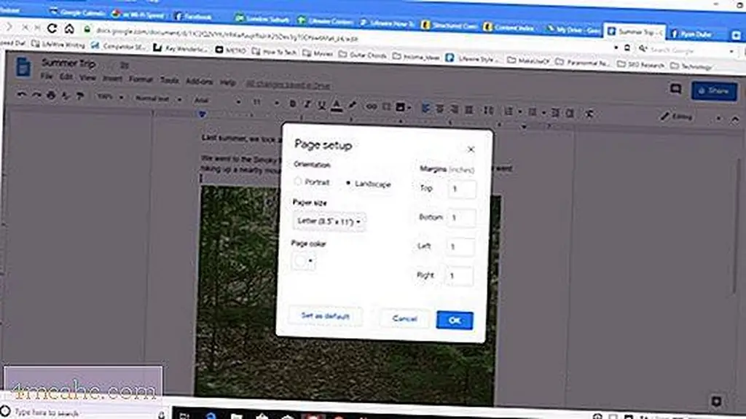Click the clear formatting icon
This screenshot has height=419, width=746.
point(589,114)
